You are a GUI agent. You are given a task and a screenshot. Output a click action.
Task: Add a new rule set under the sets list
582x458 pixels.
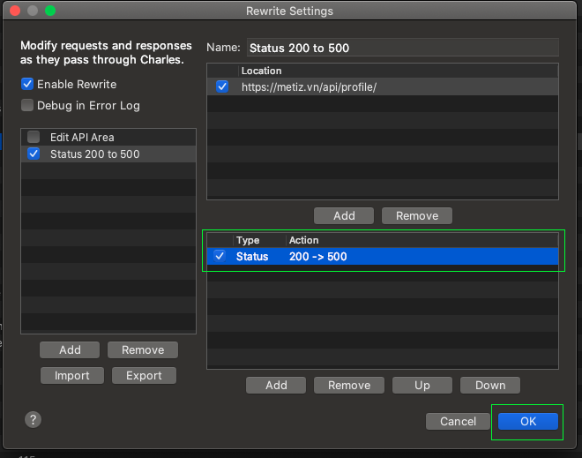(x=70, y=350)
